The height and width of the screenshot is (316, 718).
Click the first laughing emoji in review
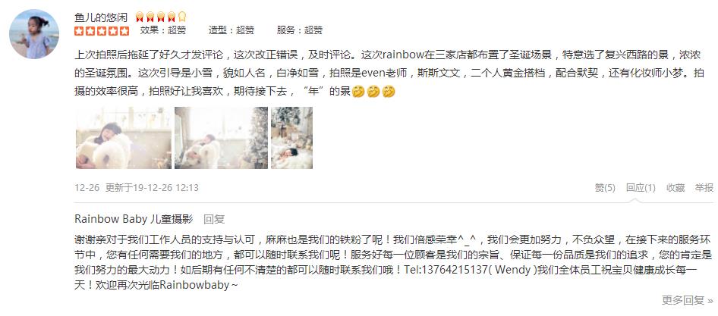(x=358, y=92)
